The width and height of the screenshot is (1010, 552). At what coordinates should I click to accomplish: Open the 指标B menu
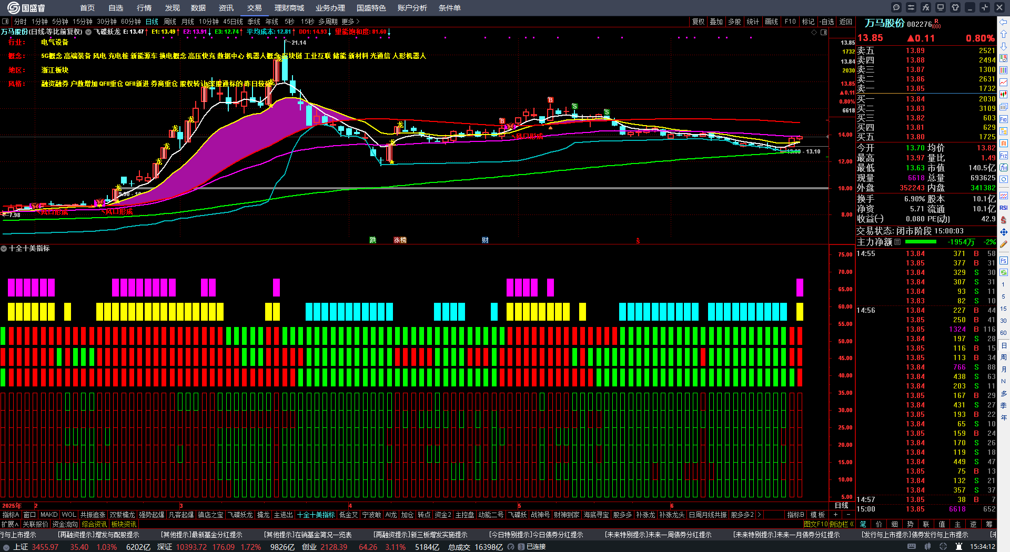coord(795,515)
